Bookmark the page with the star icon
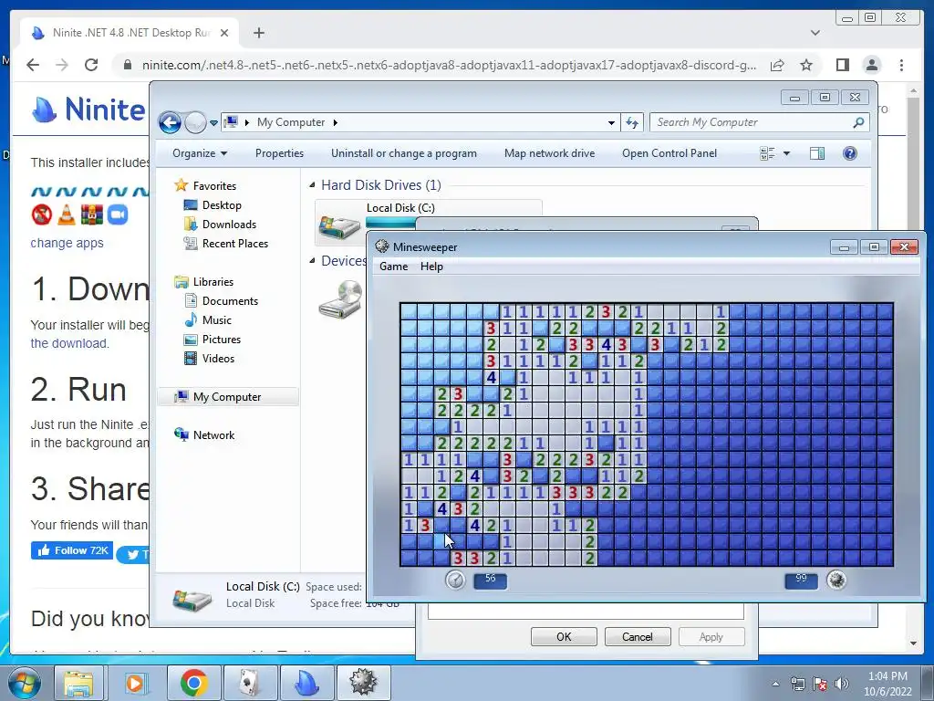934x701 pixels. (806, 65)
